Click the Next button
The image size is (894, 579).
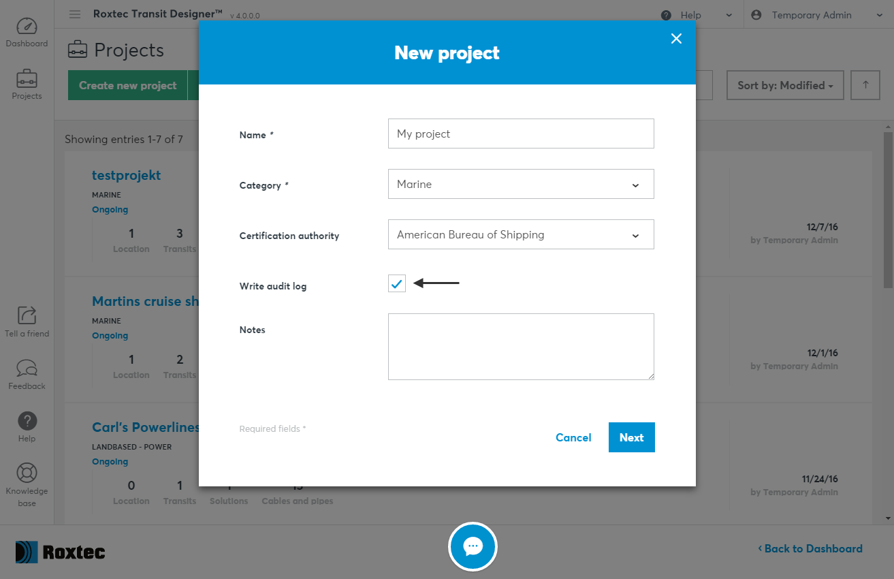631,437
